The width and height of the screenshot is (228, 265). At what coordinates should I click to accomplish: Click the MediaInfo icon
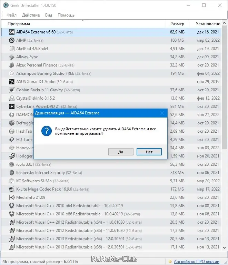click(12, 197)
